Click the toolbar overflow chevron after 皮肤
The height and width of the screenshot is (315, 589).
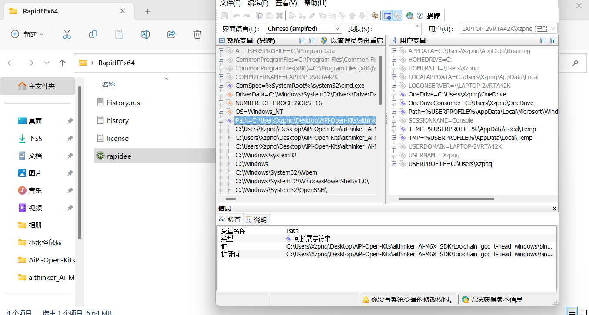(418, 27)
